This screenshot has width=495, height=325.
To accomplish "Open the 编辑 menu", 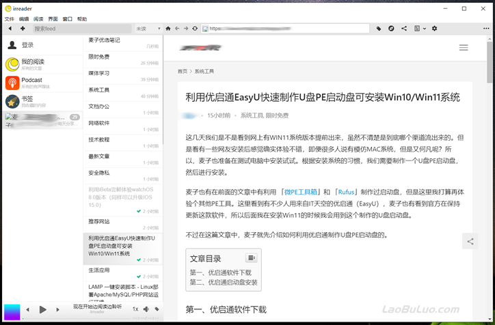I will click(24, 19).
